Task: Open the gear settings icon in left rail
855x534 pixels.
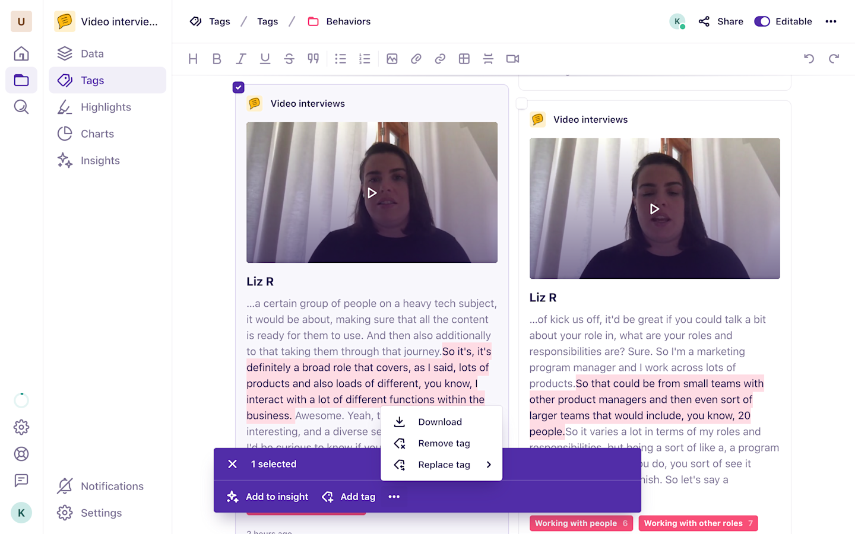Action: pos(21,427)
